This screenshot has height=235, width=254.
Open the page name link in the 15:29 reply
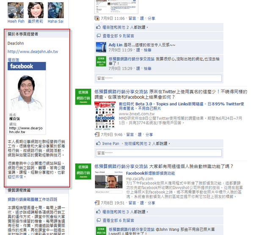[x=131, y=59]
